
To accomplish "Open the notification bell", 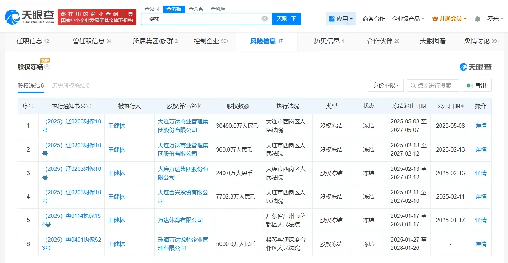I will click(477, 19).
